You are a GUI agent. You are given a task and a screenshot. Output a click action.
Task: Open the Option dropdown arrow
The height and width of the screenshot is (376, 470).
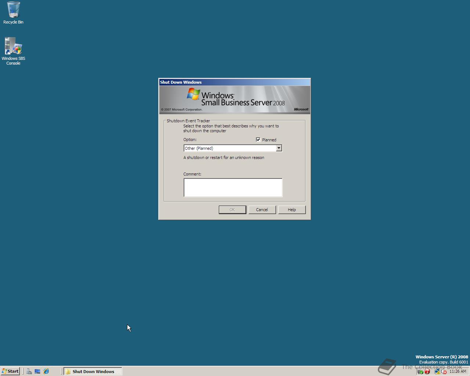tap(279, 148)
